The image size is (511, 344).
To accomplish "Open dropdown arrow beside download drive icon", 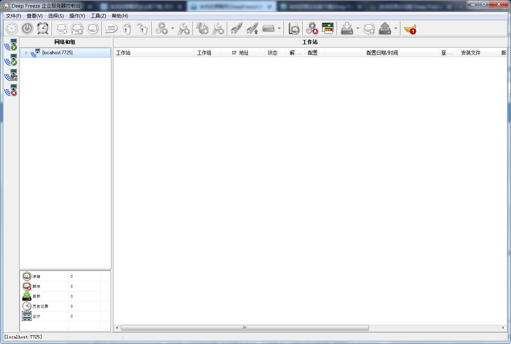I will (358, 28).
